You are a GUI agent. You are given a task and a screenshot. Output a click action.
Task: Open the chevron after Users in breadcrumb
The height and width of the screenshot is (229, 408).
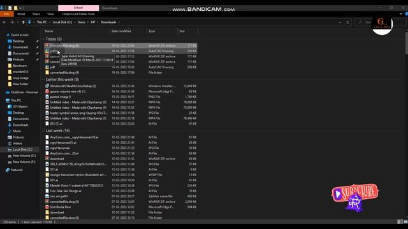[88, 22]
